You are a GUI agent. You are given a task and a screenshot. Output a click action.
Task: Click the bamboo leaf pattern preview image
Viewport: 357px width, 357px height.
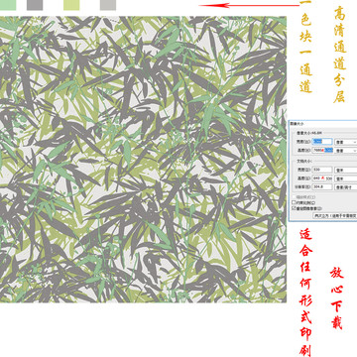pos(143,160)
